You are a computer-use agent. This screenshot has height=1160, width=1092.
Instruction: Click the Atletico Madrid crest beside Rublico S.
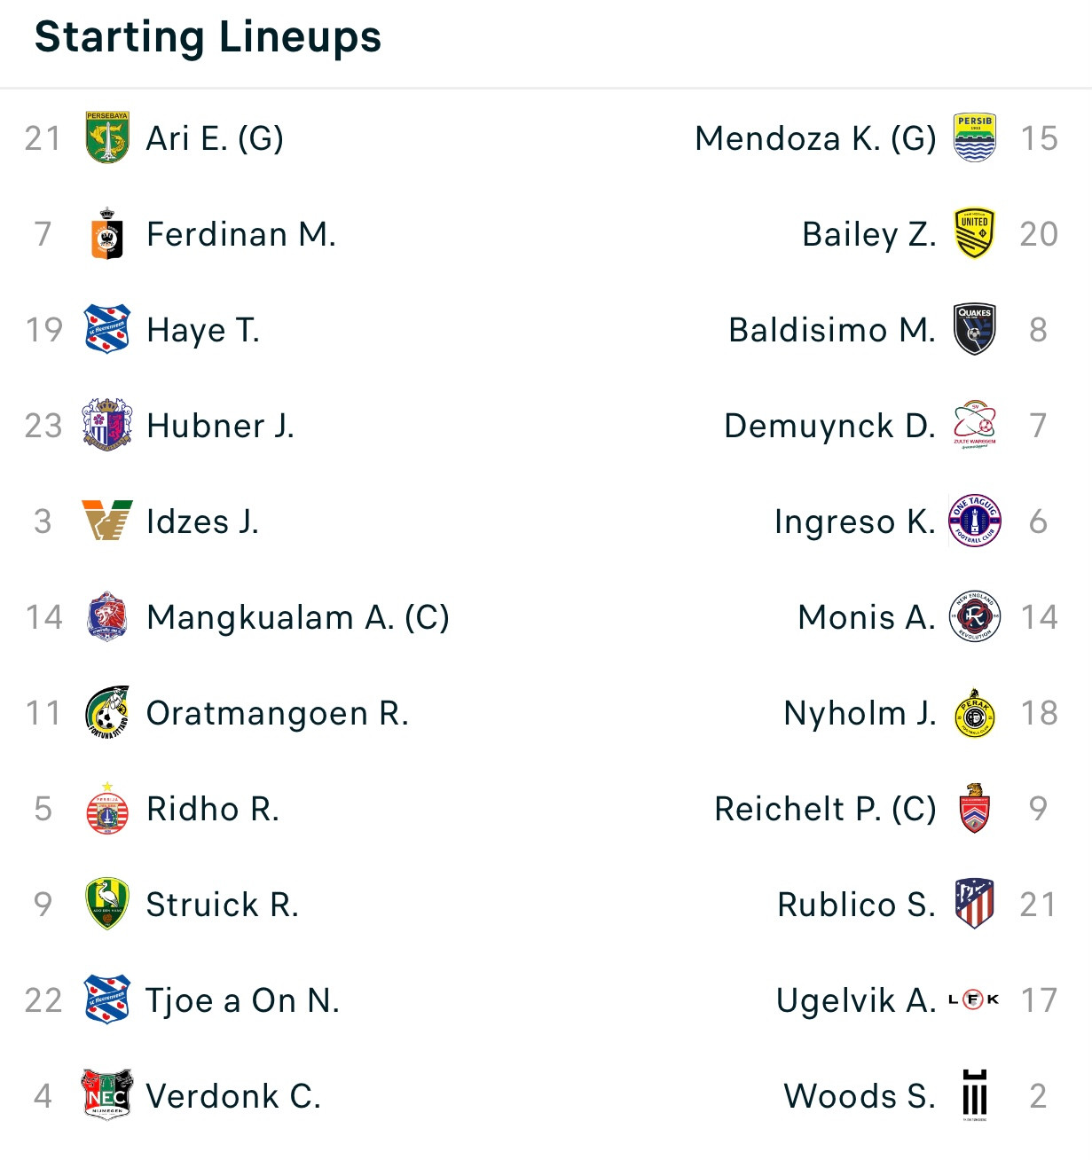click(x=974, y=904)
